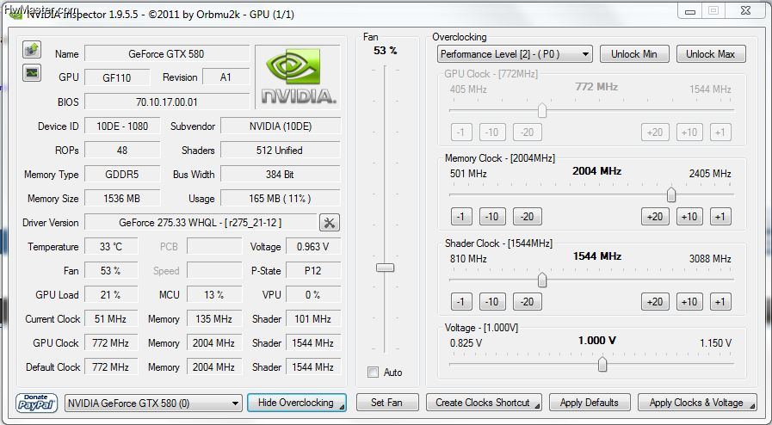
Task: Click Memory Clock -10 button
Action: click(x=492, y=217)
